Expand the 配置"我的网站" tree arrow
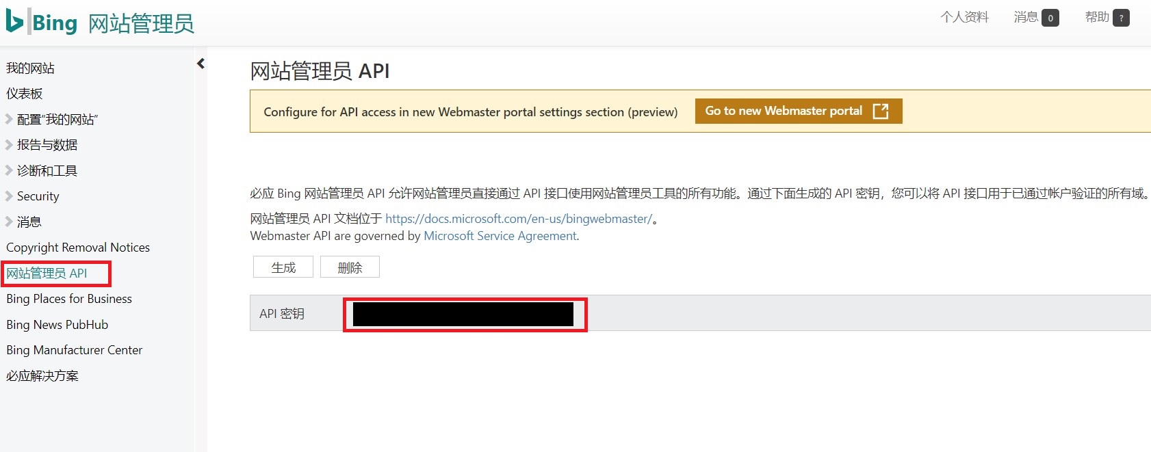The image size is (1151, 452). pyautogui.click(x=9, y=119)
